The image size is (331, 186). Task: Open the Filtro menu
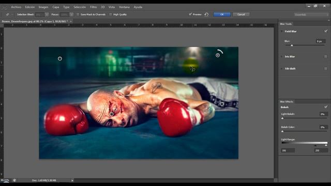[93, 7]
